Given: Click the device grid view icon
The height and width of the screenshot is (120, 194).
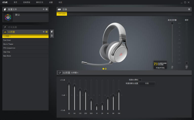Looking at the screenshot, I should [189, 9].
